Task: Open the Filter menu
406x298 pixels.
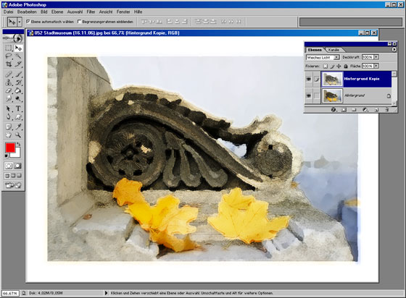Action: 91,12
